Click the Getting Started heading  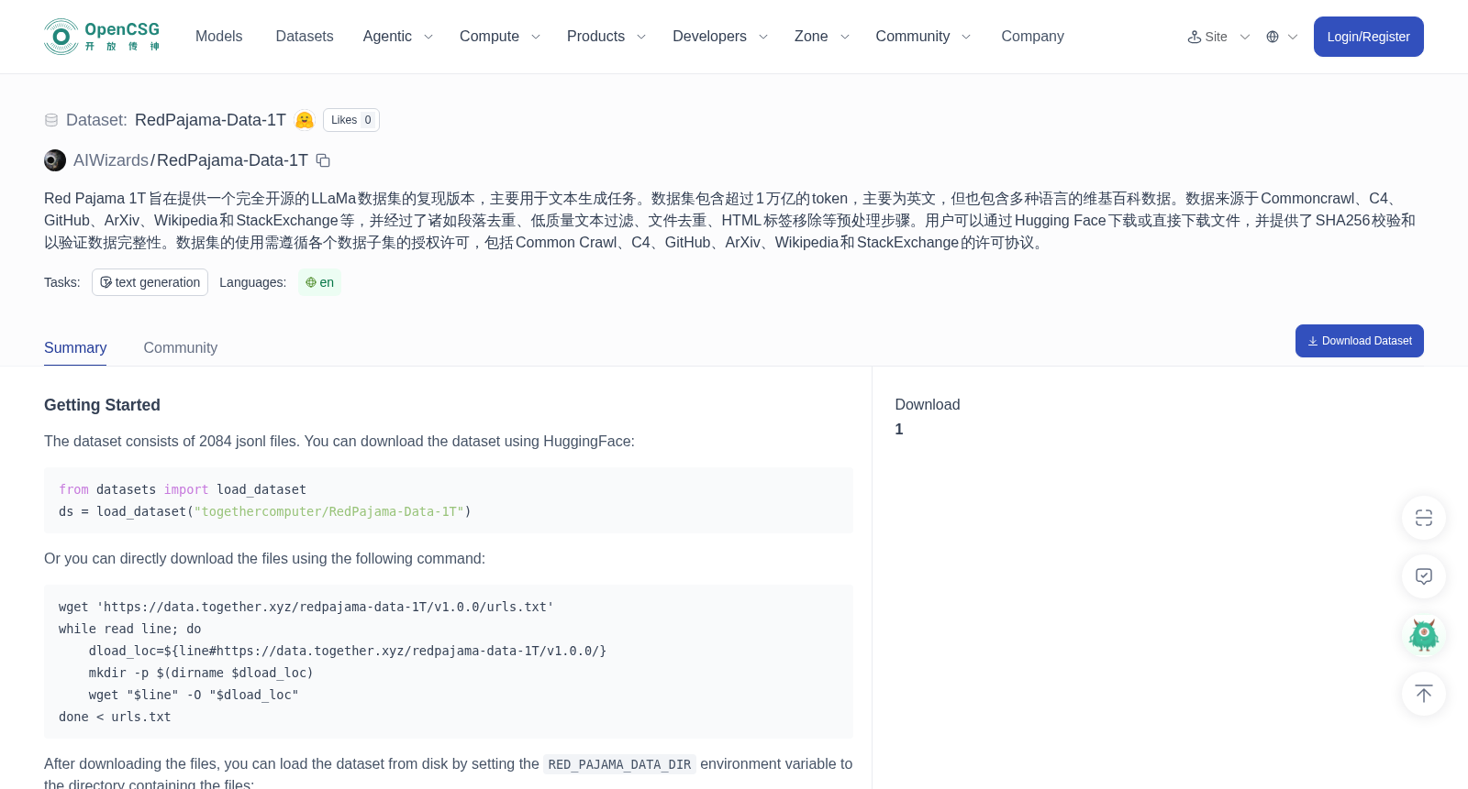(x=102, y=405)
